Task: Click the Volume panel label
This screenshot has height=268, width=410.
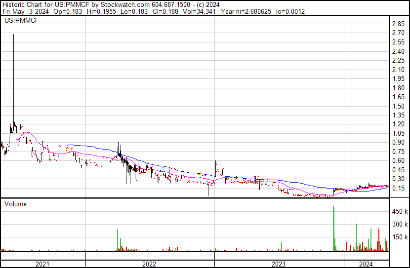Action: click(16, 204)
